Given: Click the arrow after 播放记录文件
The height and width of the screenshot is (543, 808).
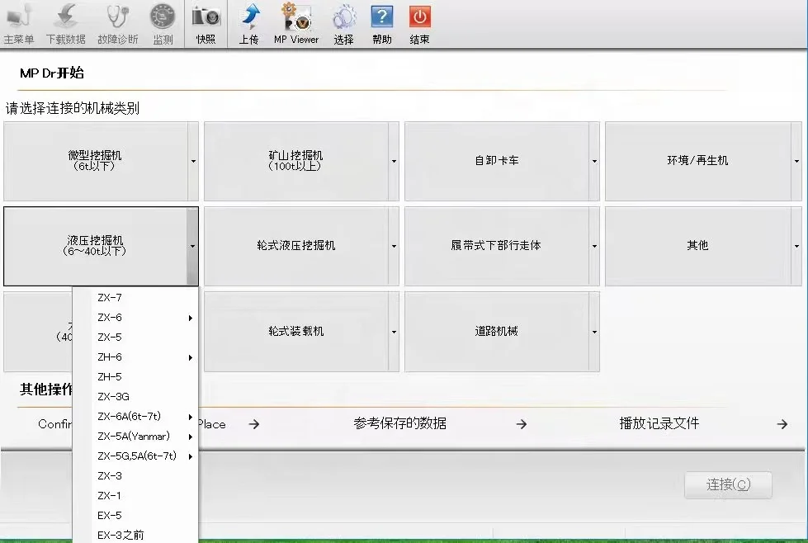Looking at the screenshot, I should coord(782,424).
